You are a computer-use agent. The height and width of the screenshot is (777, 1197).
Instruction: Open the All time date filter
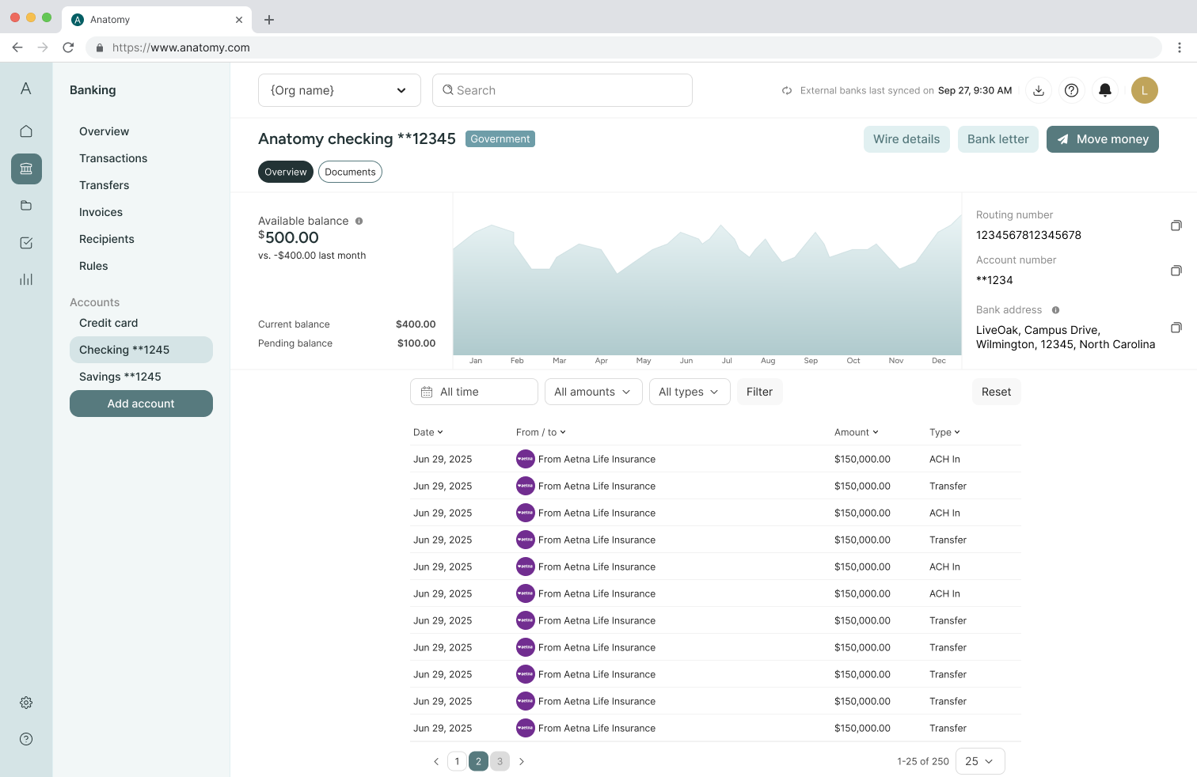tap(474, 392)
